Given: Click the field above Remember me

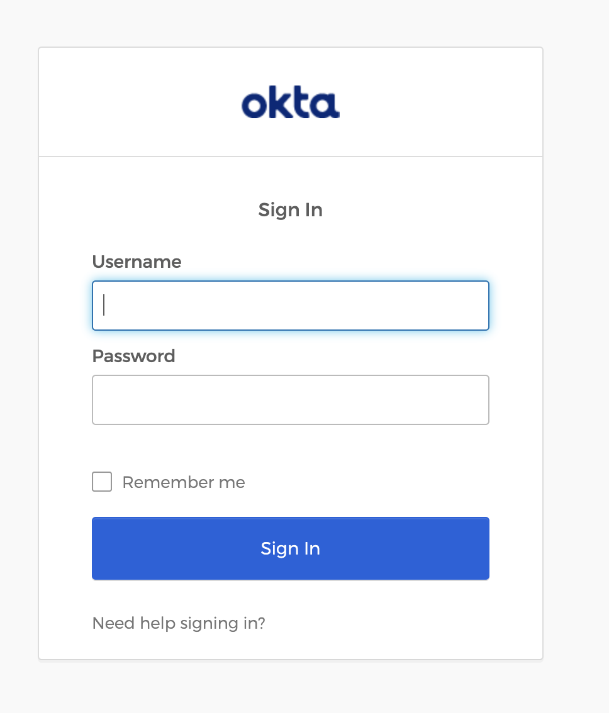Looking at the screenshot, I should click(290, 400).
